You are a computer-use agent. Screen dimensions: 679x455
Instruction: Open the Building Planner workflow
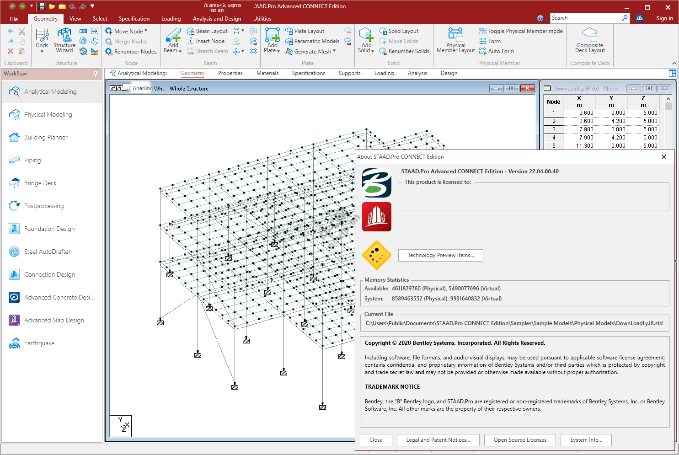click(52, 137)
